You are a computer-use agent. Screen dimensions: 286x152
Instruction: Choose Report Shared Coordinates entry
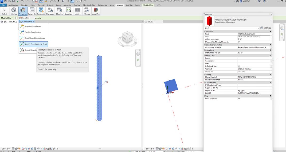[x=28, y=50]
